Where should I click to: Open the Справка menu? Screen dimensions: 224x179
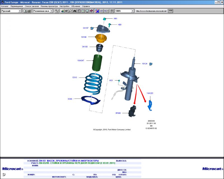click(x=86, y=6)
